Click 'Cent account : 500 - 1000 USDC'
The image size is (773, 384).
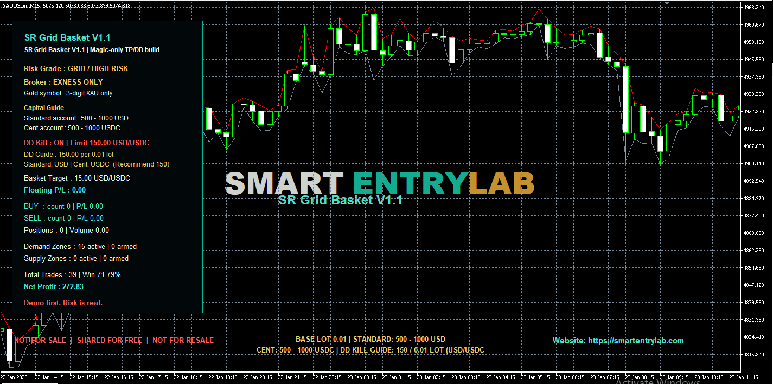click(x=72, y=128)
